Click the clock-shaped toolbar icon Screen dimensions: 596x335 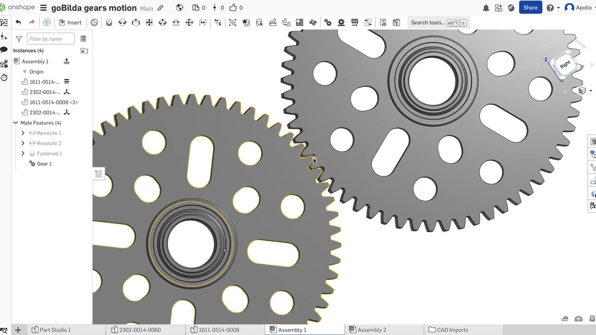tap(94, 22)
